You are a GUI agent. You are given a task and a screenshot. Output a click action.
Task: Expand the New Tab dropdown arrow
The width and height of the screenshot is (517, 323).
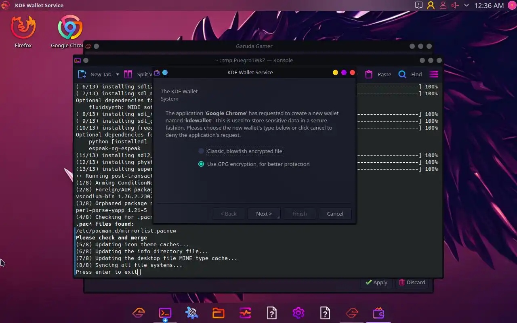(x=118, y=74)
